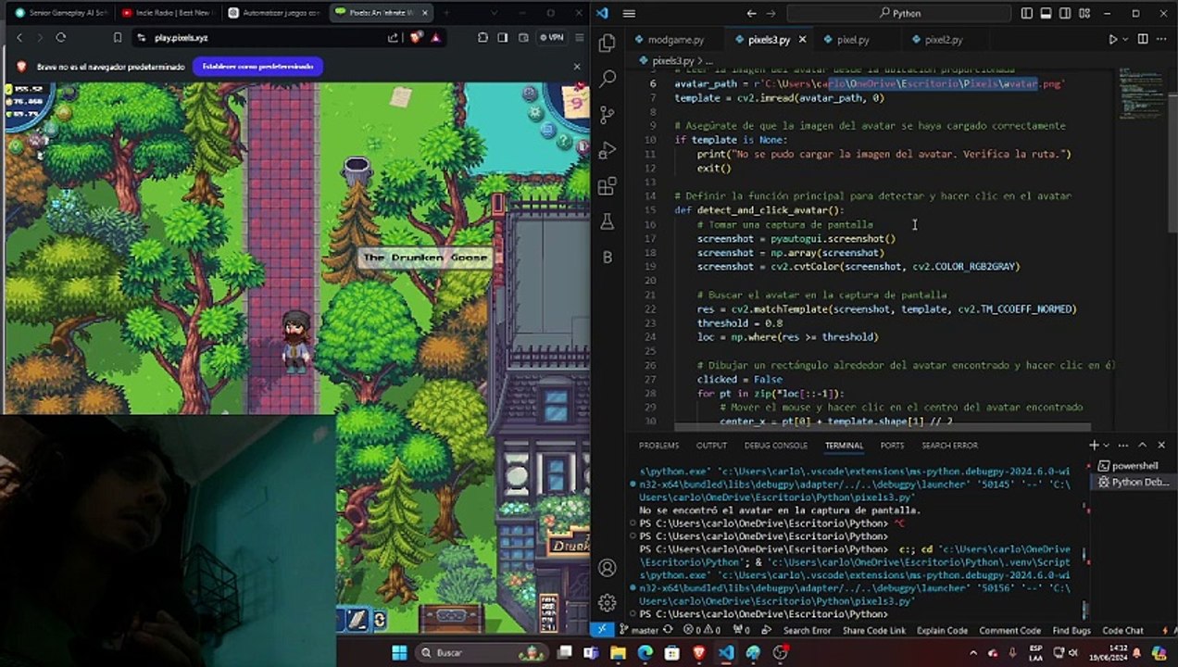Switch to Indie Radio YouTube tab
The width and height of the screenshot is (1178, 667).
click(x=169, y=13)
